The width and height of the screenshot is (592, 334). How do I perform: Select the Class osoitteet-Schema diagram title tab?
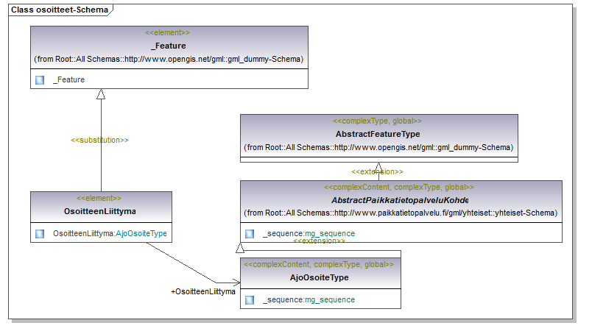[59, 10]
